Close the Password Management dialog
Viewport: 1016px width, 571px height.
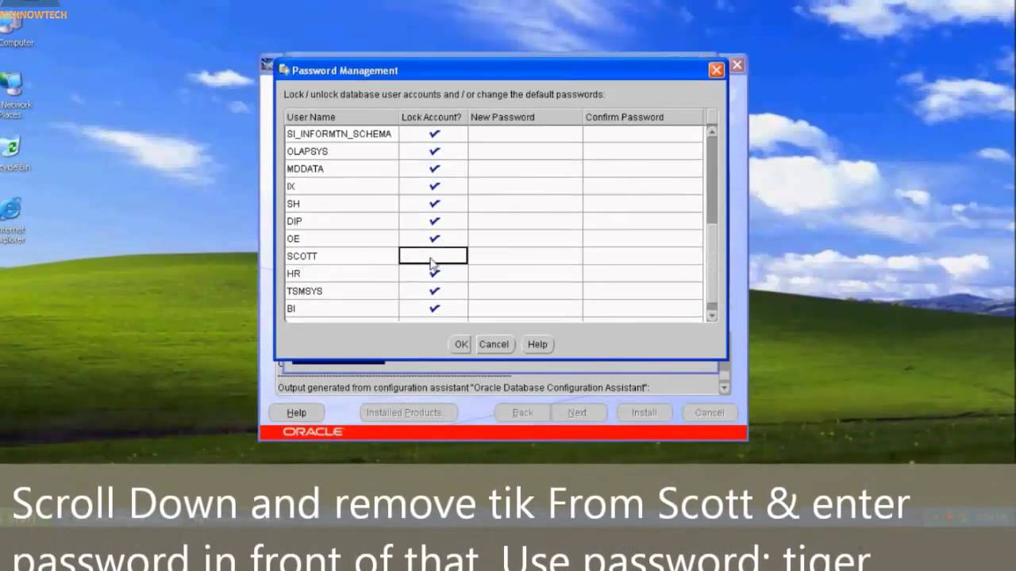click(x=716, y=70)
